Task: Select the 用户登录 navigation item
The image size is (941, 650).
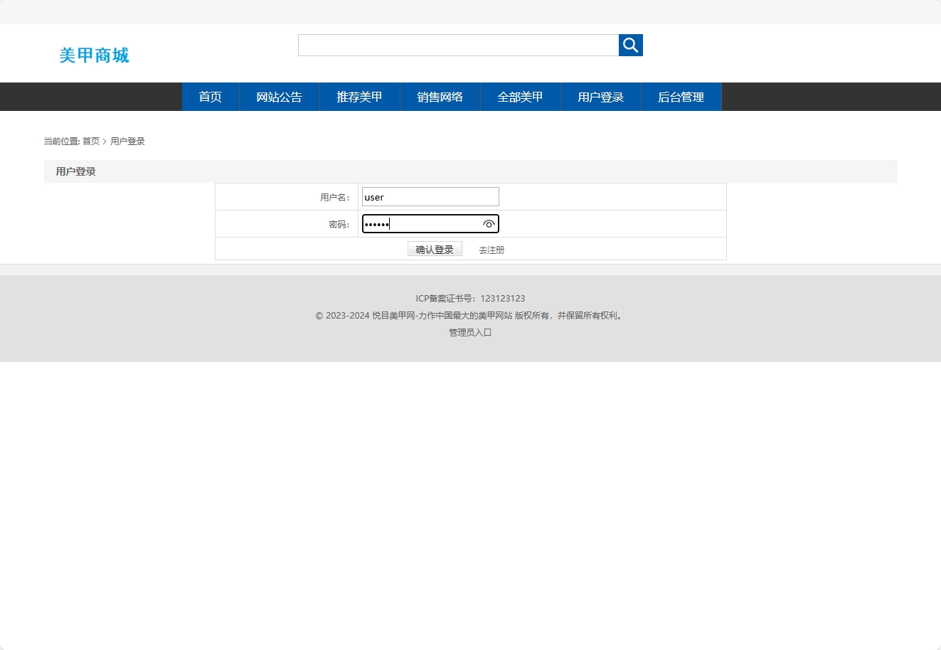Action: pos(601,97)
